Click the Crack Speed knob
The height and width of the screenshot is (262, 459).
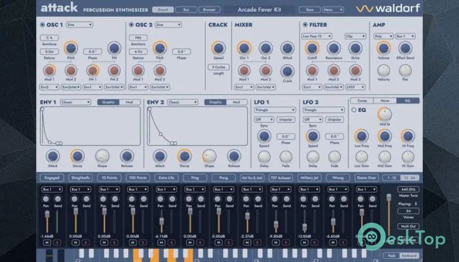[x=218, y=48]
